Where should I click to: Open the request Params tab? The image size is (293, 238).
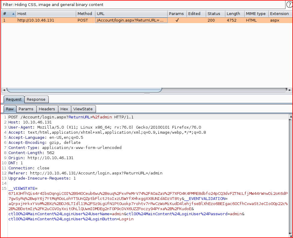26,109
